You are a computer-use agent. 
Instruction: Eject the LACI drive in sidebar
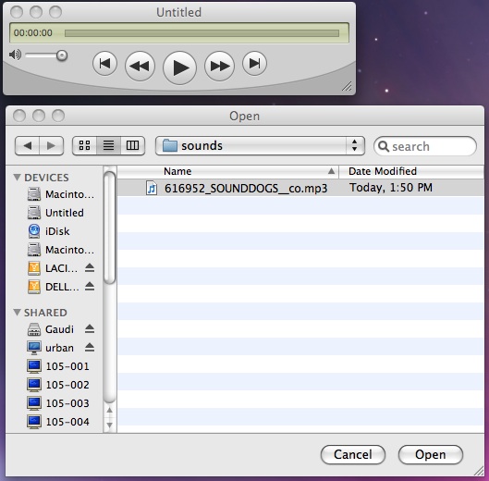click(x=90, y=268)
